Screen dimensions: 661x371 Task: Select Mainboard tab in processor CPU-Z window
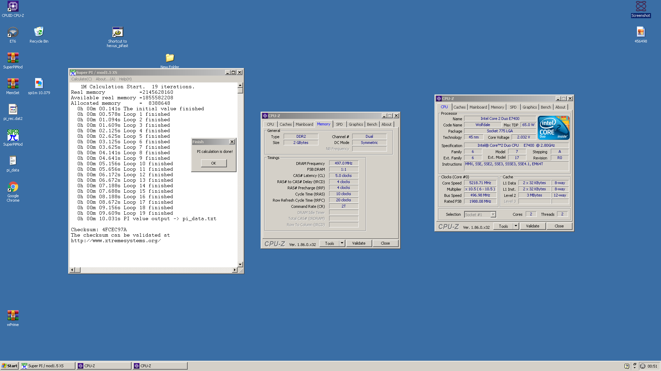pos(478,107)
